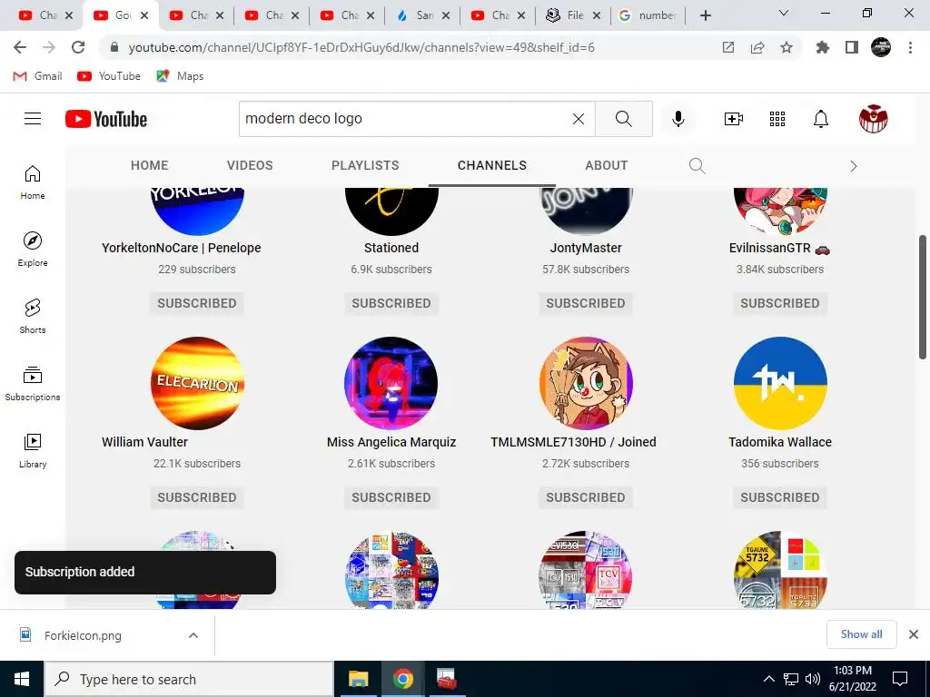
Task: Open Shorts in sidebar
Action: click(x=33, y=316)
